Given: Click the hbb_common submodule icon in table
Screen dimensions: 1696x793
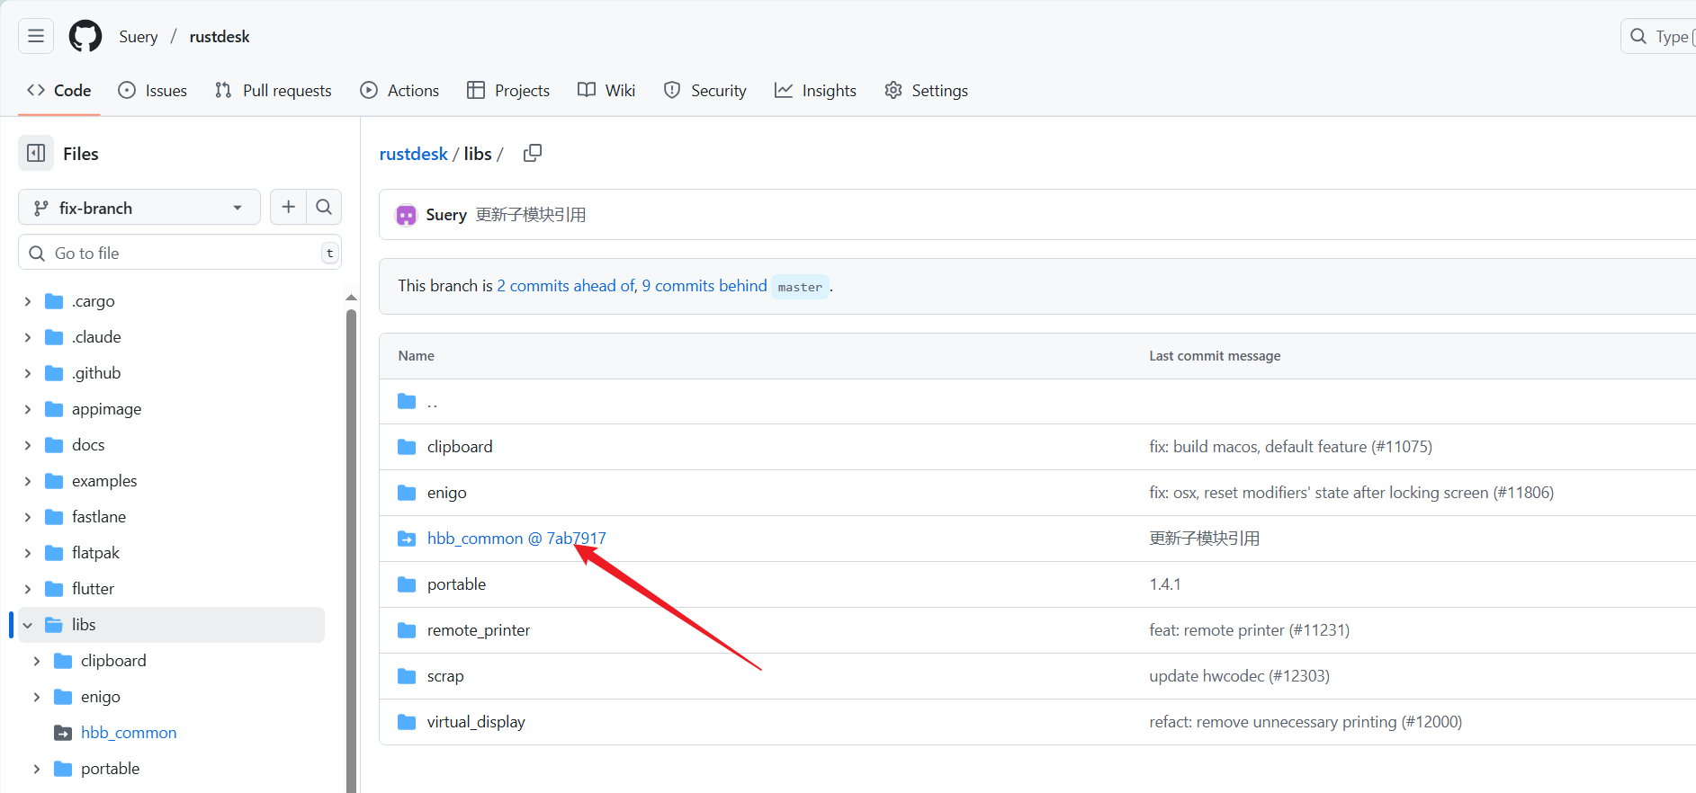Looking at the screenshot, I should pyautogui.click(x=407, y=539).
